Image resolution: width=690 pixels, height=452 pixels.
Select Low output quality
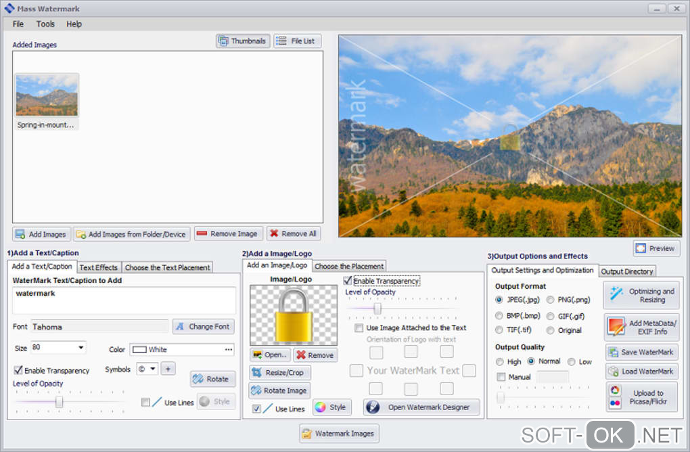point(571,362)
